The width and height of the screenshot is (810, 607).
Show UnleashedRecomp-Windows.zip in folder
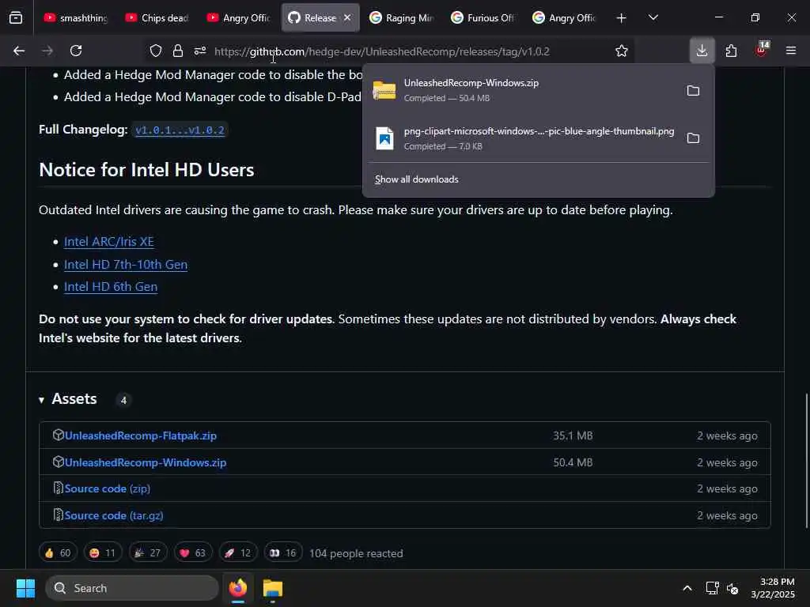coord(693,91)
